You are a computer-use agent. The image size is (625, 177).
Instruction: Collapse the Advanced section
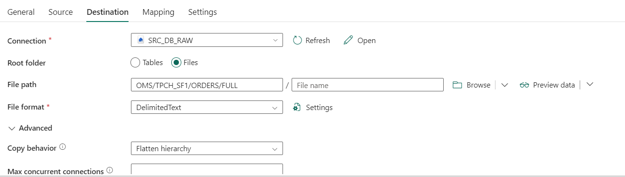pyautogui.click(x=12, y=128)
